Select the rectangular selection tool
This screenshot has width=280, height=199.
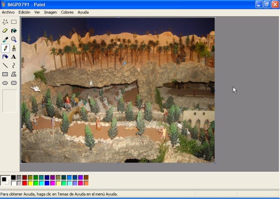tap(14, 22)
